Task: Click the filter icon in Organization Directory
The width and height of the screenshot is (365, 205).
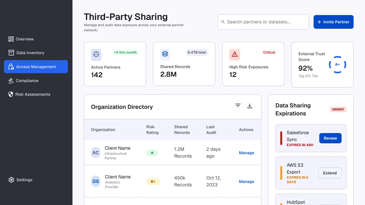Action: click(238, 106)
